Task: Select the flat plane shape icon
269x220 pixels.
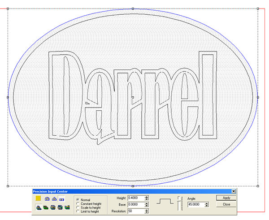Action: tap(61, 199)
